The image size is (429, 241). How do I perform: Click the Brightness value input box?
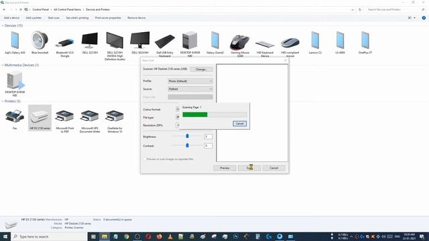tap(208, 137)
